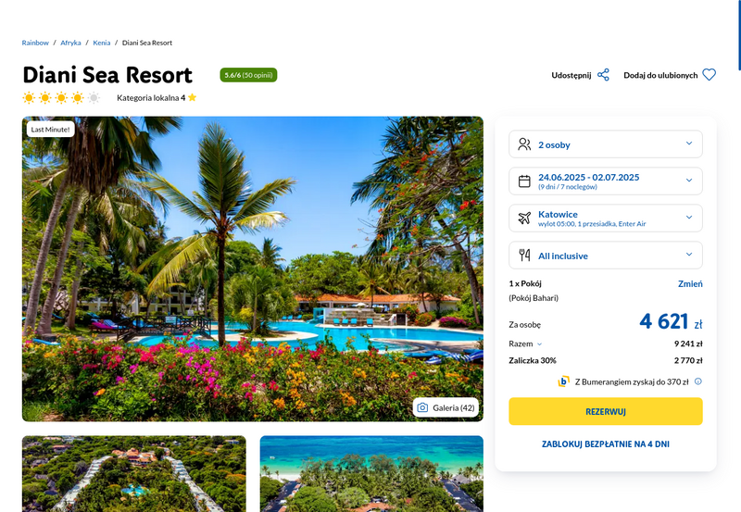Click the airplane icon beside Katowice
The image size is (741, 512).
[524, 218]
